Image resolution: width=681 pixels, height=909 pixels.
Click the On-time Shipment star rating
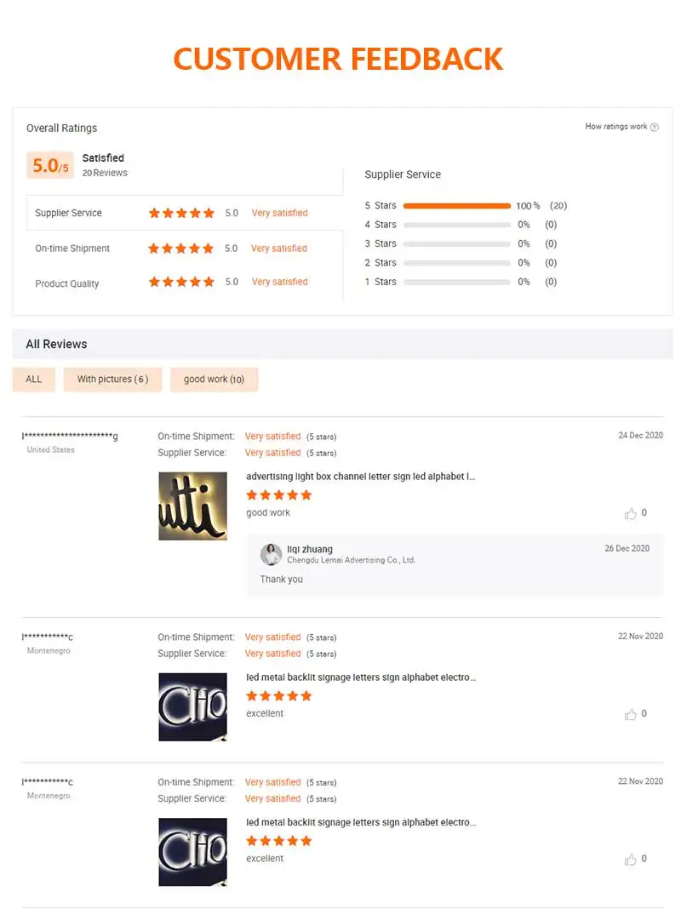coord(181,249)
